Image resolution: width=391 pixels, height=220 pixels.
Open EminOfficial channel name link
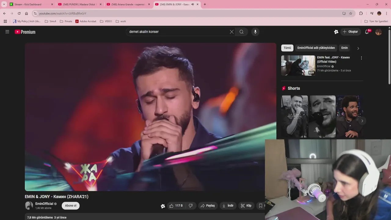[44, 204]
